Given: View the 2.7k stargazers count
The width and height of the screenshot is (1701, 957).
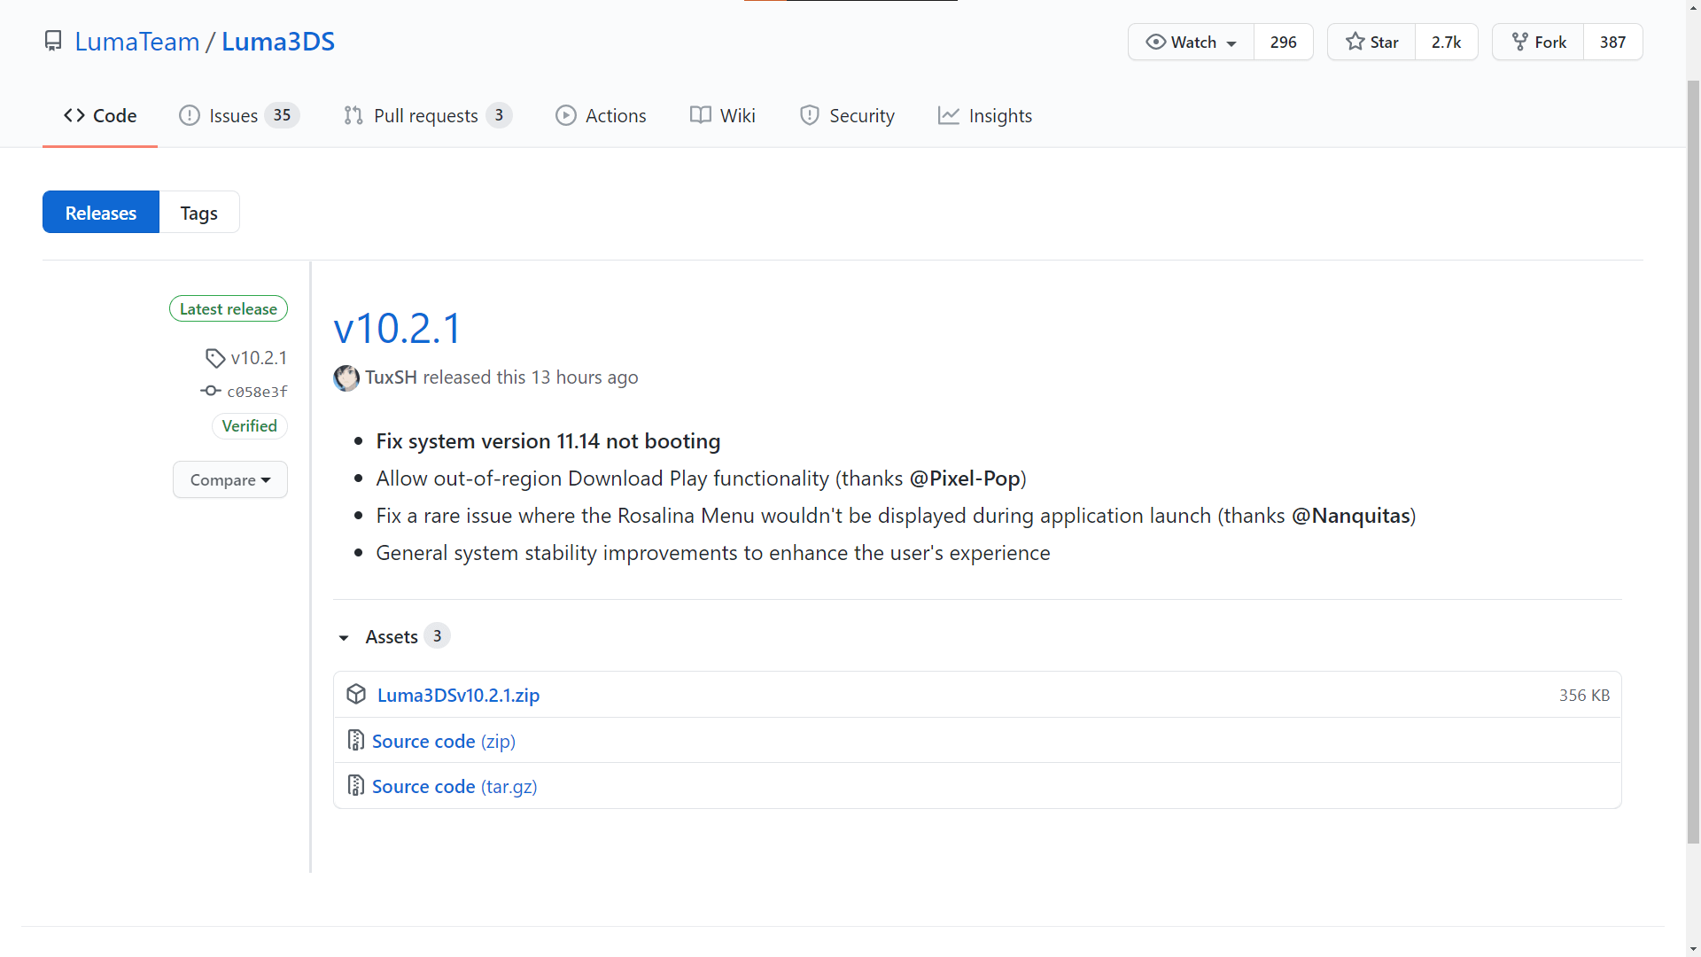Looking at the screenshot, I should pyautogui.click(x=1446, y=42).
